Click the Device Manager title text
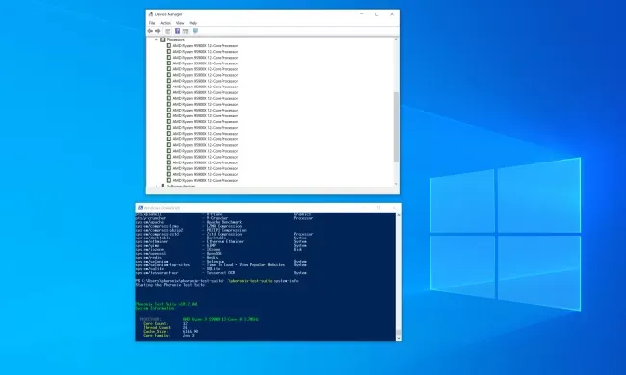The width and height of the screenshot is (626, 375). click(x=169, y=14)
